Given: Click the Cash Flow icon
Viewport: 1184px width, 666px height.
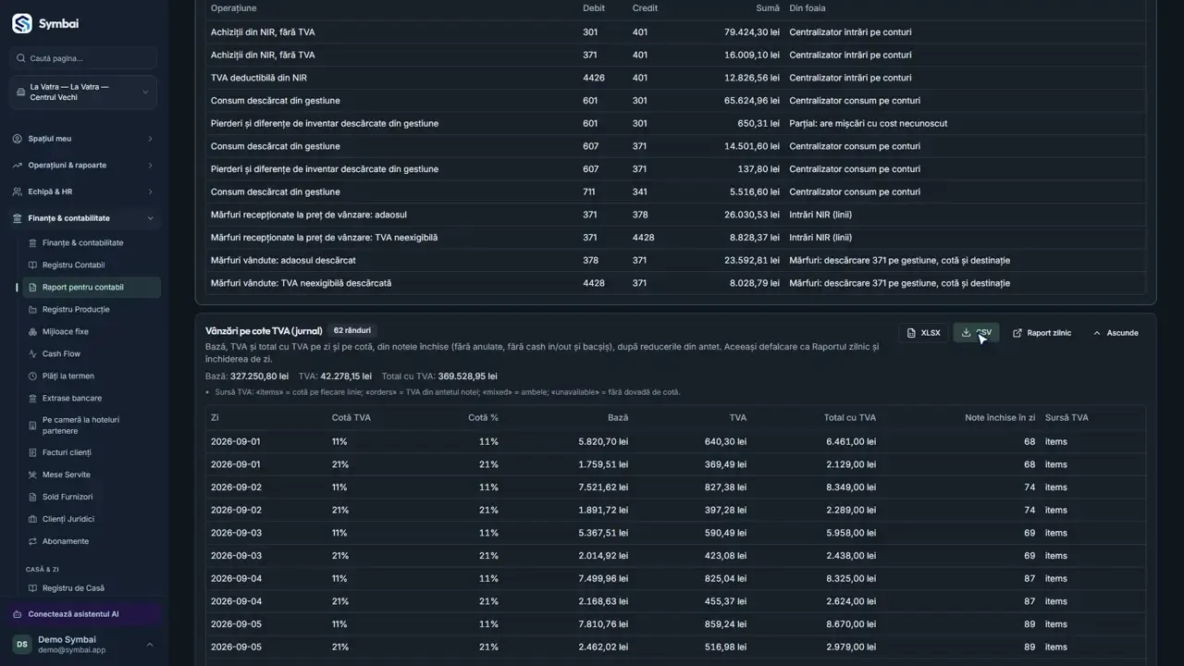Looking at the screenshot, I should [x=33, y=354].
